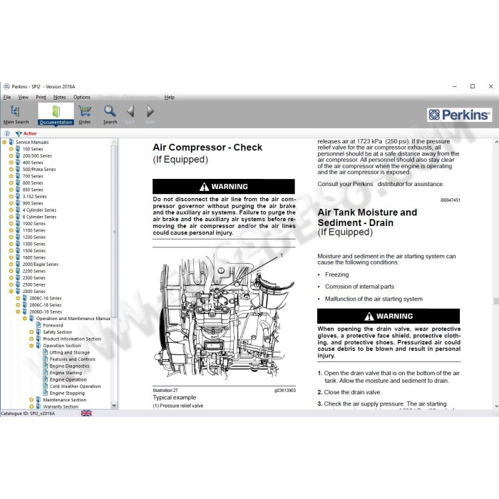
Task: Select 6 Cylinder Series tree item
Action: [x=39, y=217]
